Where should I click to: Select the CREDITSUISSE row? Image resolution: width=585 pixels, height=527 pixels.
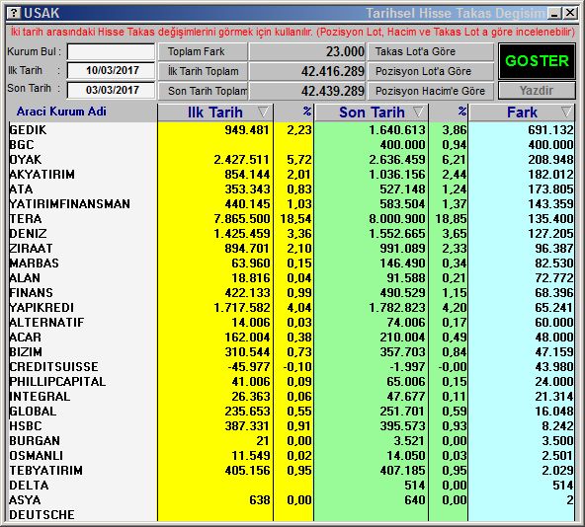click(x=292, y=367)
